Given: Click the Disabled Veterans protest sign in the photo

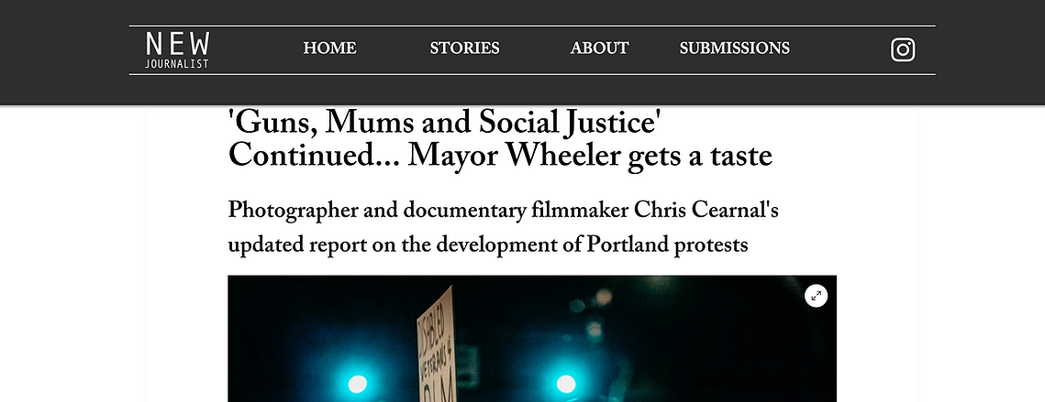Looking at the screenshot, I should [x=437, y=342].
